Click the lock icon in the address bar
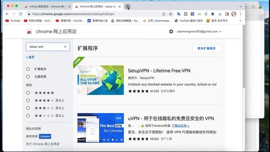 (29, 14)
